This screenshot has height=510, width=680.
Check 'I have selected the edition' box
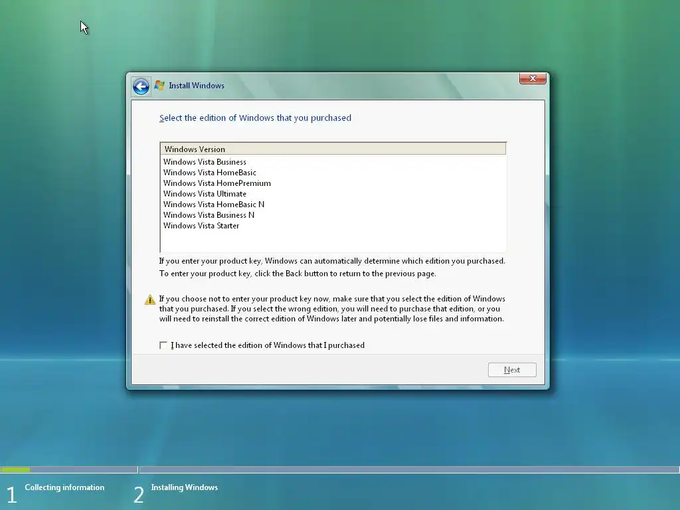click(x=163, y=345)
